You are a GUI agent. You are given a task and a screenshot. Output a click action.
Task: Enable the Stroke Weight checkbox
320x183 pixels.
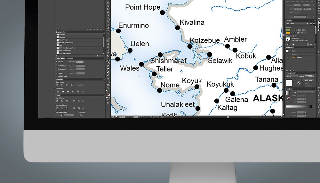tap(57, 69)
